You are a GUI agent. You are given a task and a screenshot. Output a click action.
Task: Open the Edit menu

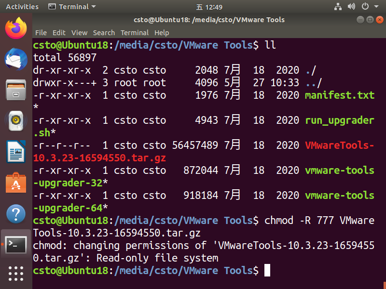click(59, 33)
